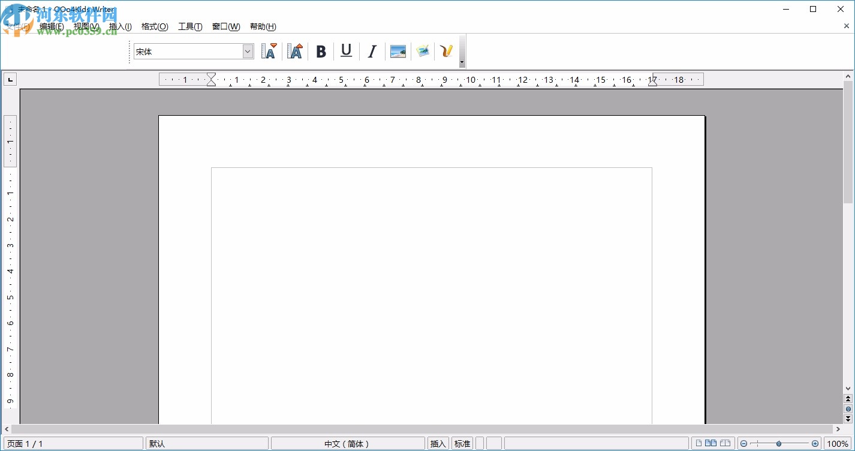Click the 插入 insert mode status field

(438, 444)
